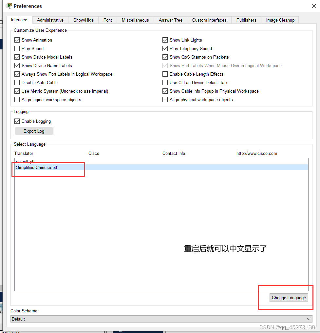Open the Miscellaneous tab
Image resolution: width=320 pixels, height=333 pixels.
135,20
